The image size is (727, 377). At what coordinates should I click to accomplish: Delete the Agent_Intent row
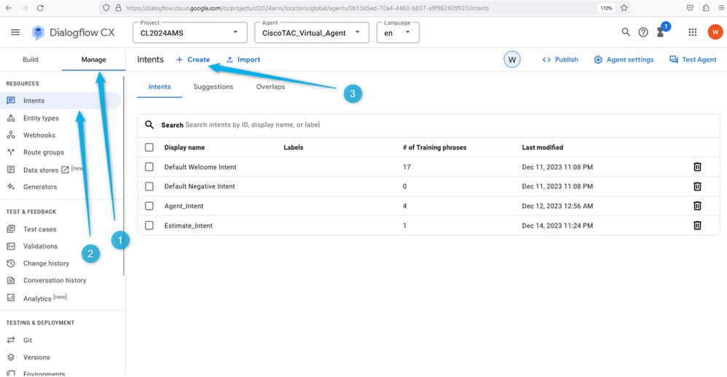pos(697,206)
